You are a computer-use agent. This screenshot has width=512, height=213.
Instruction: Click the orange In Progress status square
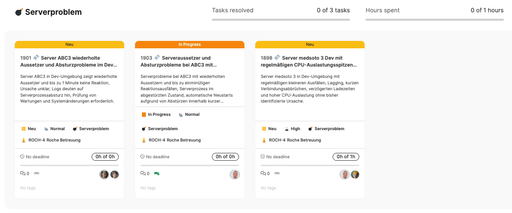144,114
